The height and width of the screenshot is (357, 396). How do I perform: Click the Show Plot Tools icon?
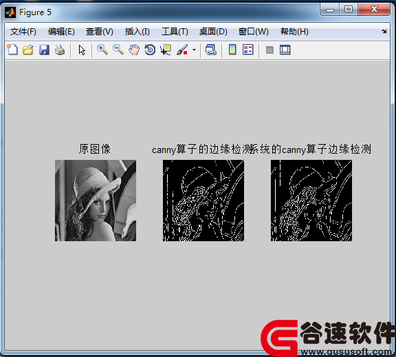[x=285, y=50]
